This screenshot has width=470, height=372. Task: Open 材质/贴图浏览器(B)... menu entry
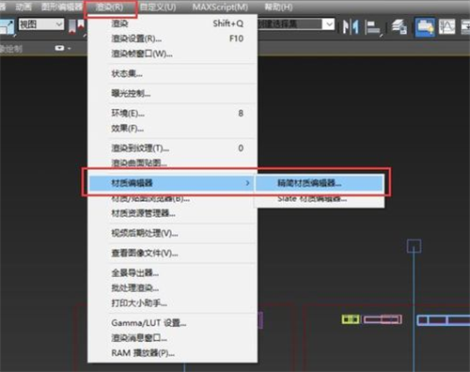click(x=173, y=198)
